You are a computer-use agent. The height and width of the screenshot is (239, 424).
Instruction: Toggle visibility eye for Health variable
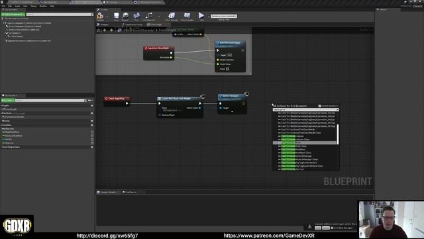(92, 139)
